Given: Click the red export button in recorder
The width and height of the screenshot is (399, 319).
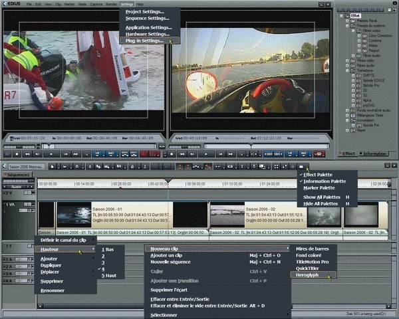Looking at the screenshot, I should [x=319, y=154].
